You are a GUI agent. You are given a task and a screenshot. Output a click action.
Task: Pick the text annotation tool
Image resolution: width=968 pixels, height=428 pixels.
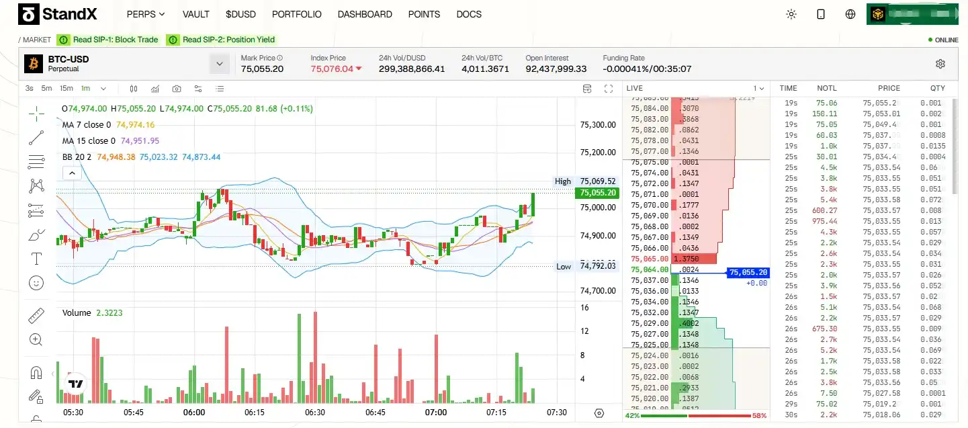point(36,259)
